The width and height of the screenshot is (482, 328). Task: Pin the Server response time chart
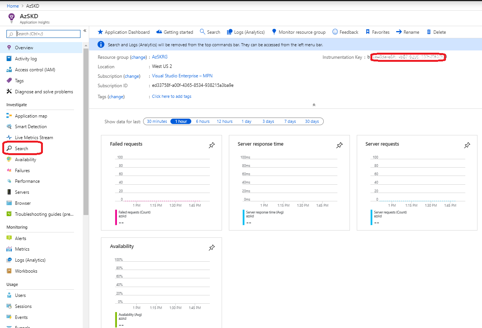[340, 145]
